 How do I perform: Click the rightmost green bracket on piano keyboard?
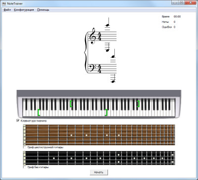pyautogui.click(x=138, y=104)
